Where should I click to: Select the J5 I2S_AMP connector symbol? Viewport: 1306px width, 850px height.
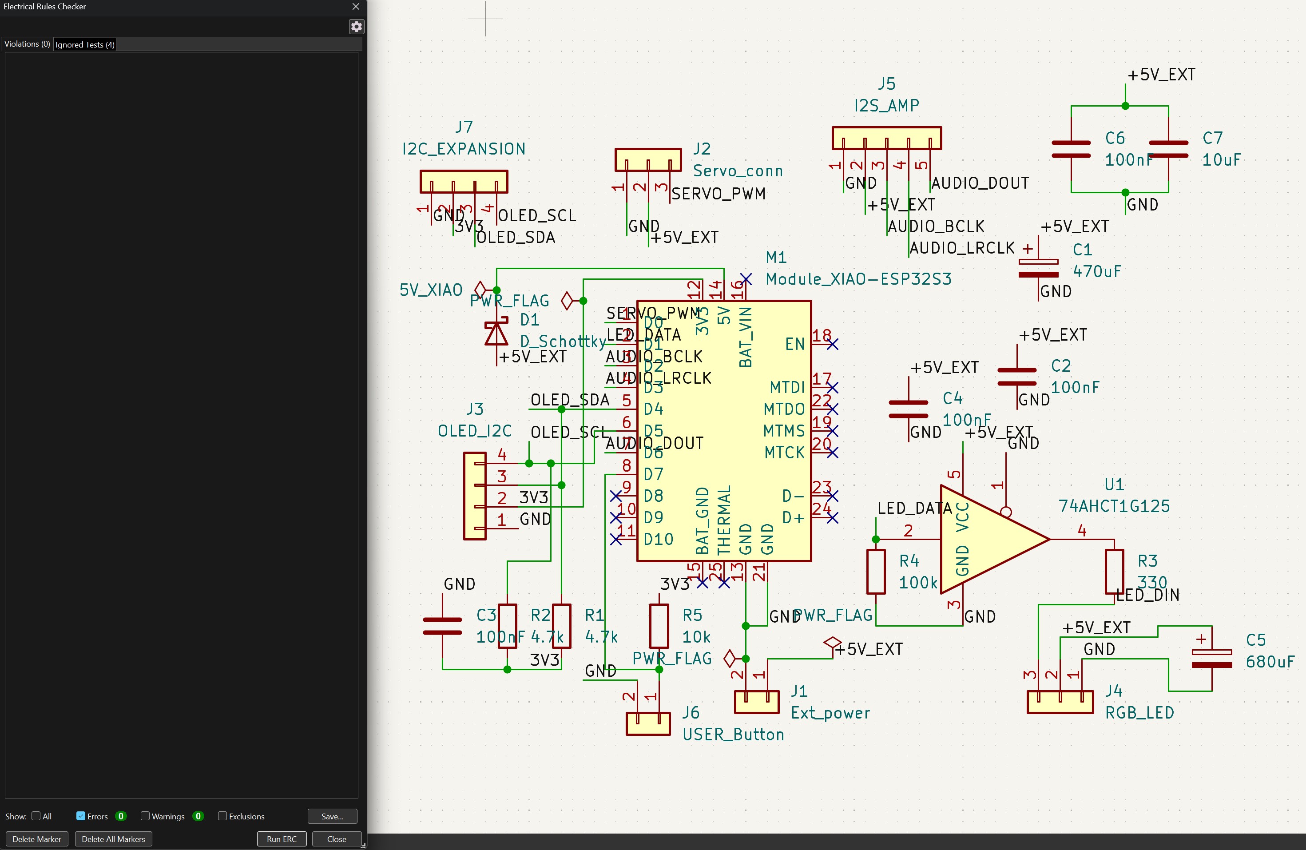(x=887, y=138)
